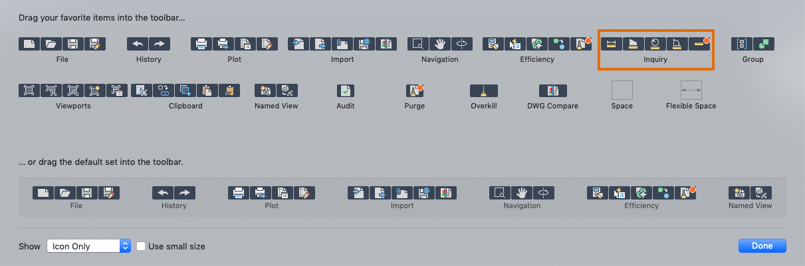This screenshot has width=805, height=266.
Task: Click the Done button
Action: click(762, 246)
